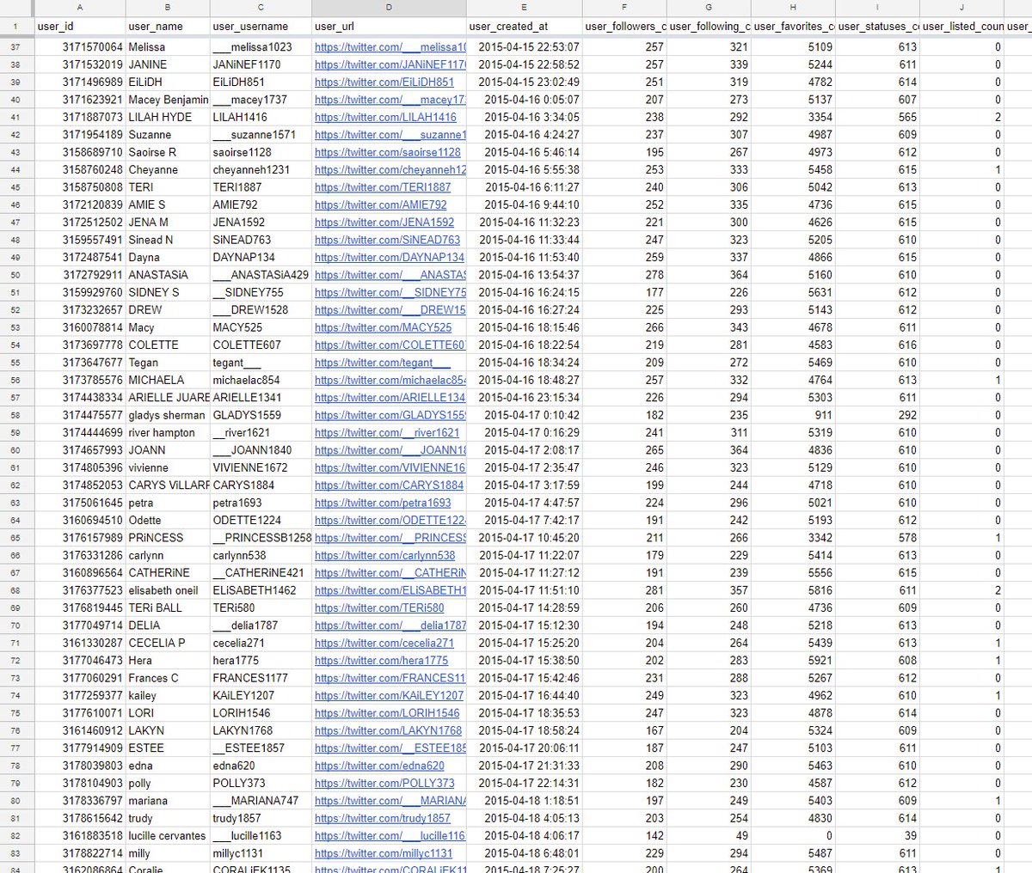Select the name cell 'LILAH HYDE'
The height and width of the screenshot is (873, 1032).
click(168, 117)
